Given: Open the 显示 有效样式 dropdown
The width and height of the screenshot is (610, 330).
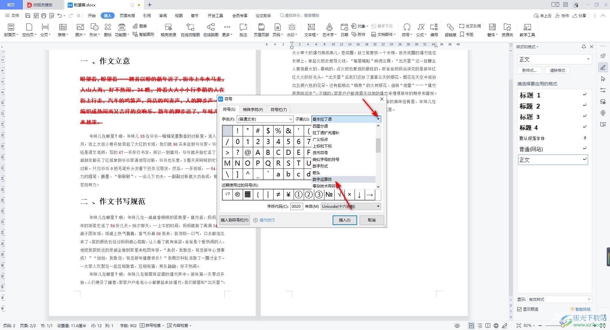Looking at the screenshot, I should point(559,299).
